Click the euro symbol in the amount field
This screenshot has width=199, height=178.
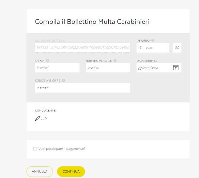click(x=141, y=48)
